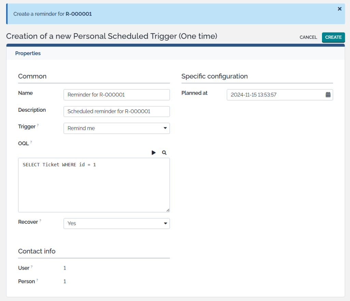Click into the Description text field
The image size is (350, 301).
[x=117, y=111]
